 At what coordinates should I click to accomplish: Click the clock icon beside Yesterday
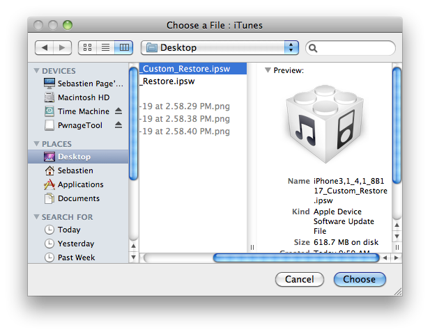49,244
